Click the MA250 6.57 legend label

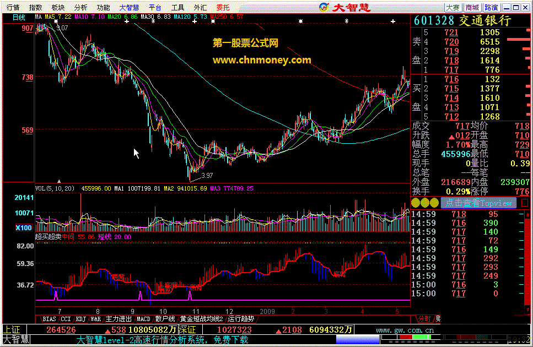(227, 17)
